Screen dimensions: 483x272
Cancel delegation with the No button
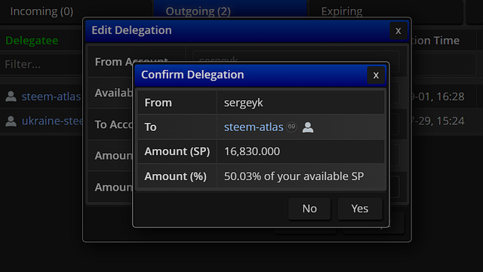click(309, 209)
